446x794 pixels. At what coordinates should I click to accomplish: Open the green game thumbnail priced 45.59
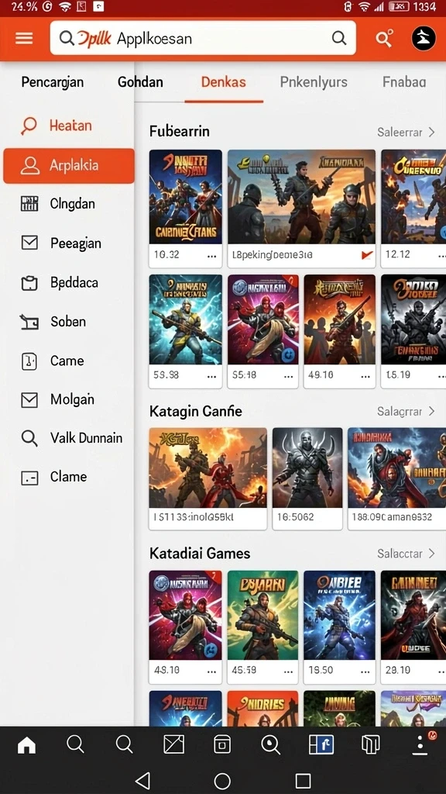[x=263, y=615]
